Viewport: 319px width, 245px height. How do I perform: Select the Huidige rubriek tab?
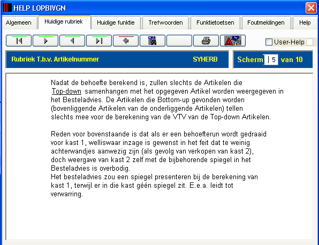tap(64, 22)
